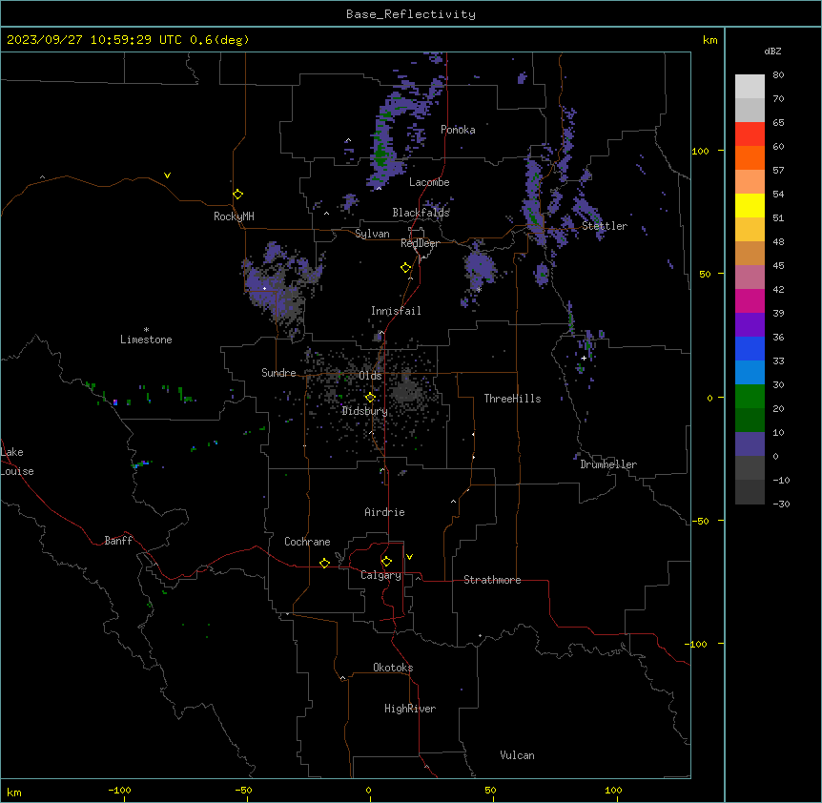Click the Sylvan label
The width and height of the screenshot is (822, 803).
(x=372, y=234)
